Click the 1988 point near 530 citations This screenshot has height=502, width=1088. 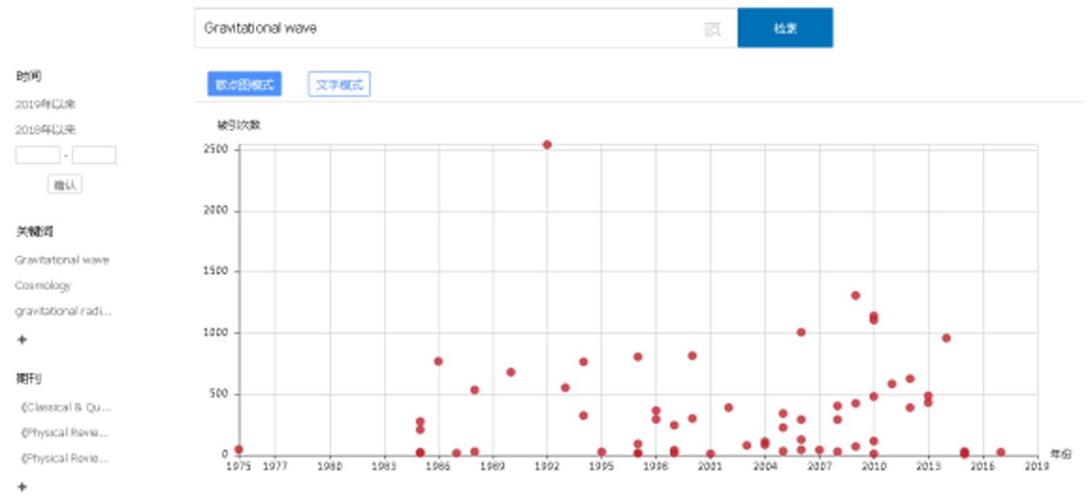coord(474,390)
